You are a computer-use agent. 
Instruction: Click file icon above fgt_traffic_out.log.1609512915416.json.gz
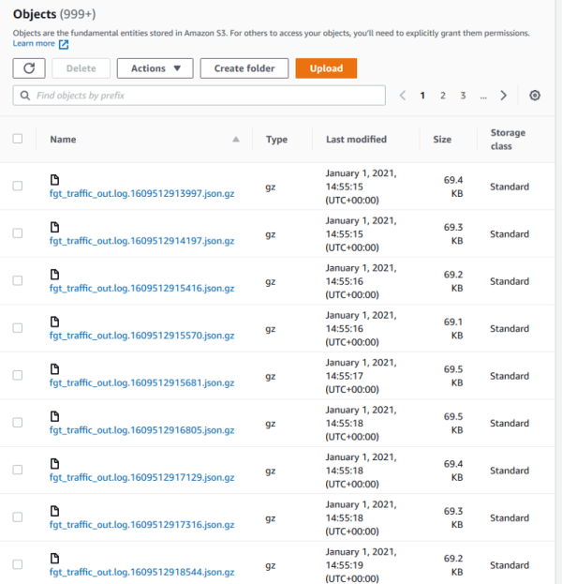point(54,274)
